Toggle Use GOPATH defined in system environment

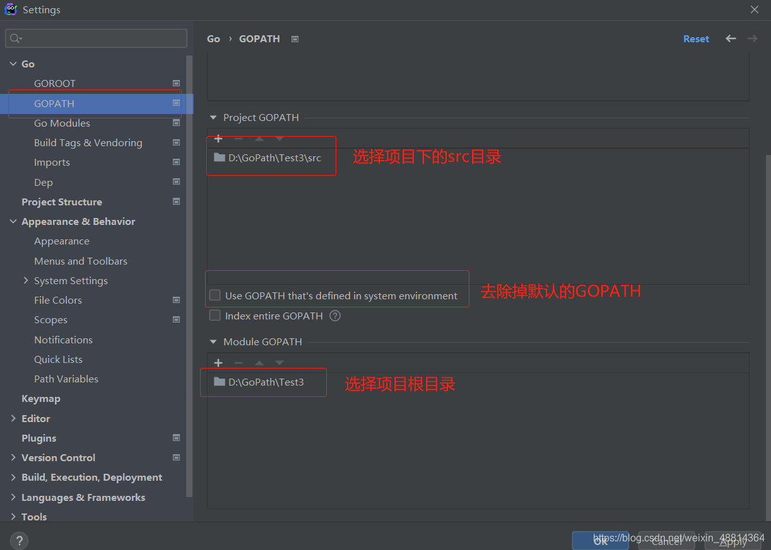(215, 295)
